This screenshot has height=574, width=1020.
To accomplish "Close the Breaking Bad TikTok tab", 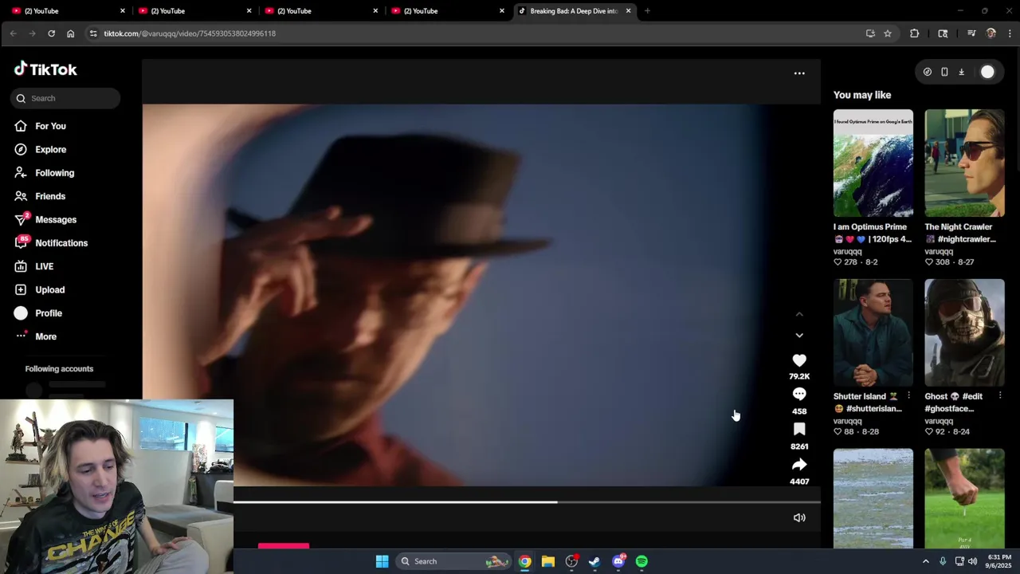I will (x=629, y=11).
